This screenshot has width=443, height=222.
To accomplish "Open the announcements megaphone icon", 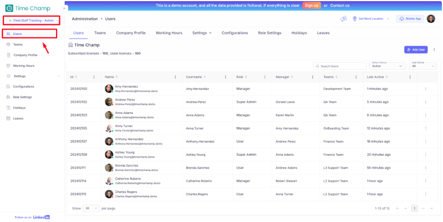I will point(343,19).
